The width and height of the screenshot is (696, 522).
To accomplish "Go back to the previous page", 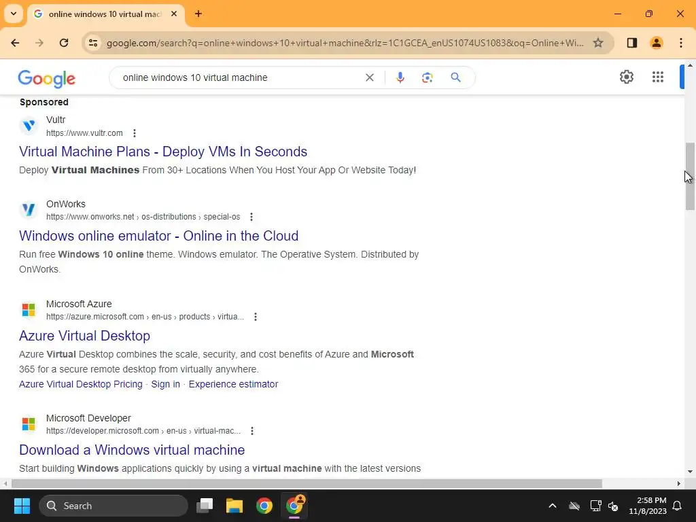I will pos(15,43).
